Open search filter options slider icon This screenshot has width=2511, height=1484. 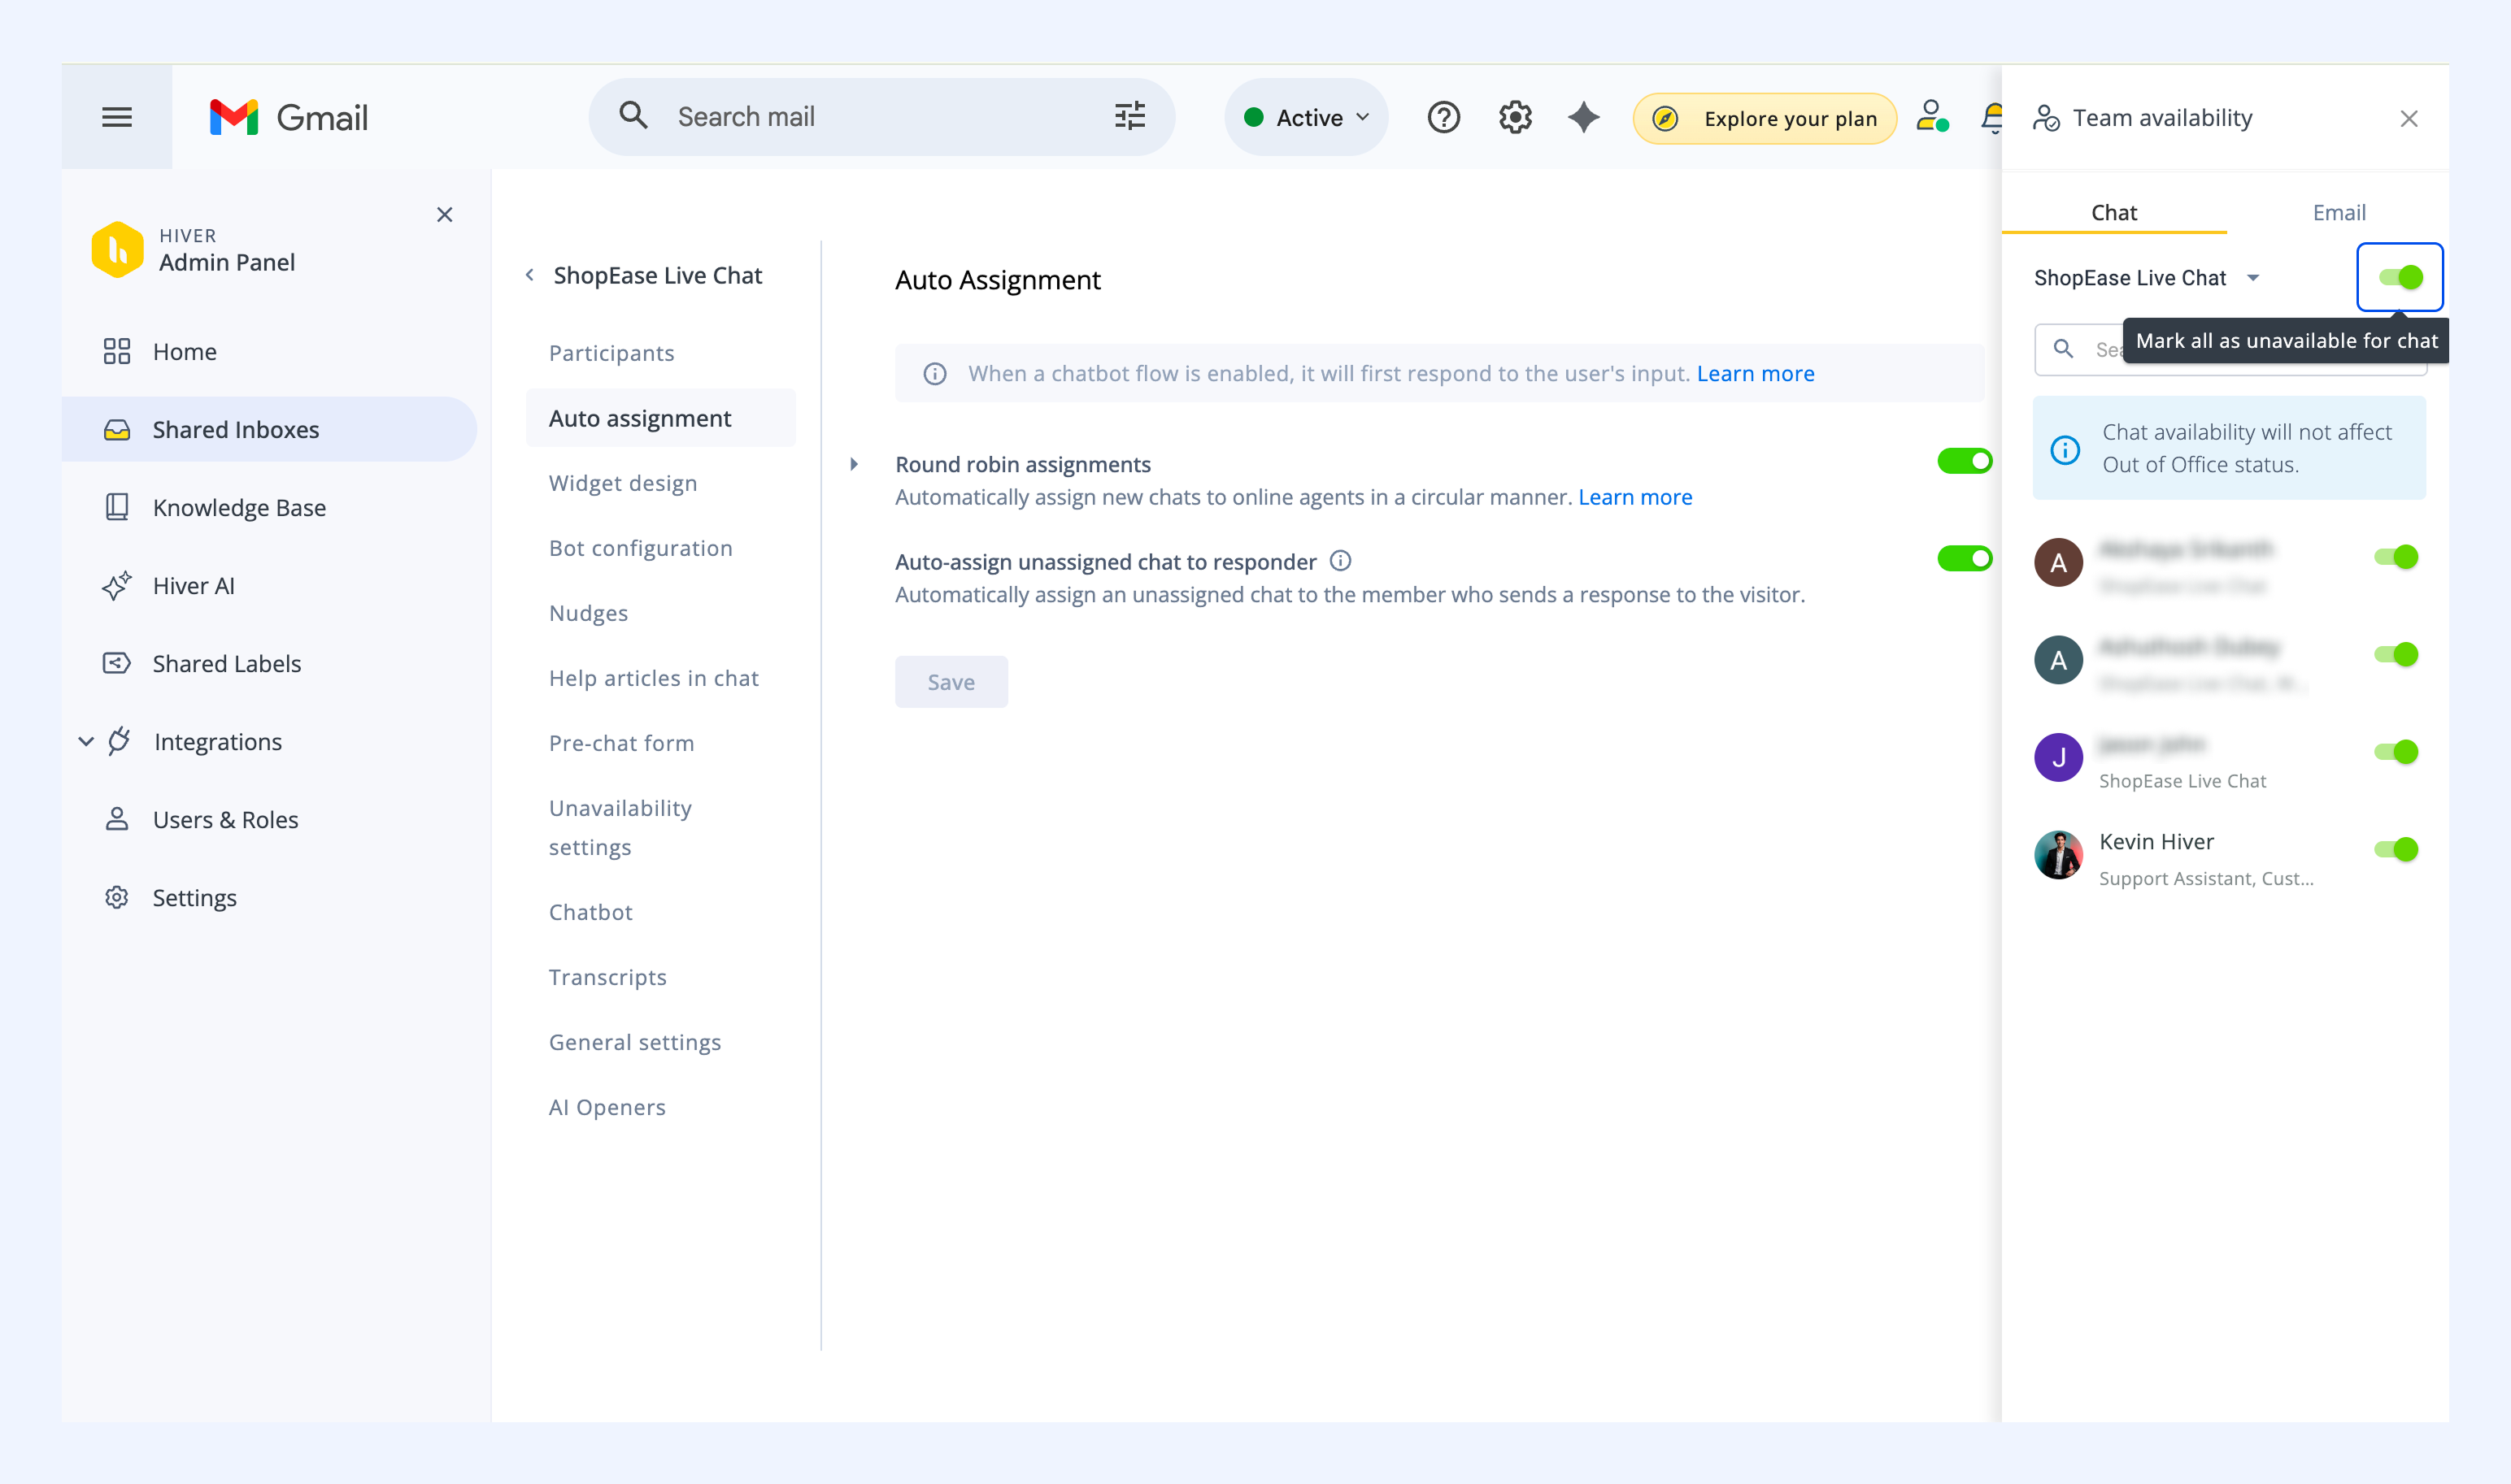[x=1129, y=116]
